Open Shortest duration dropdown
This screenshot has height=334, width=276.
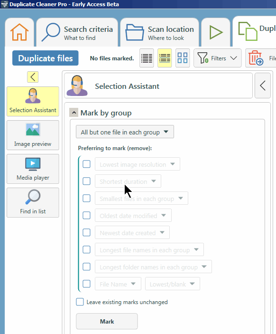[128, 181]
